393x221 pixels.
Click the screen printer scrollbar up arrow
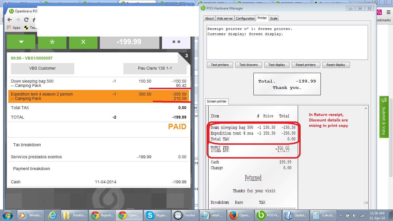click(x=366, y=108)
